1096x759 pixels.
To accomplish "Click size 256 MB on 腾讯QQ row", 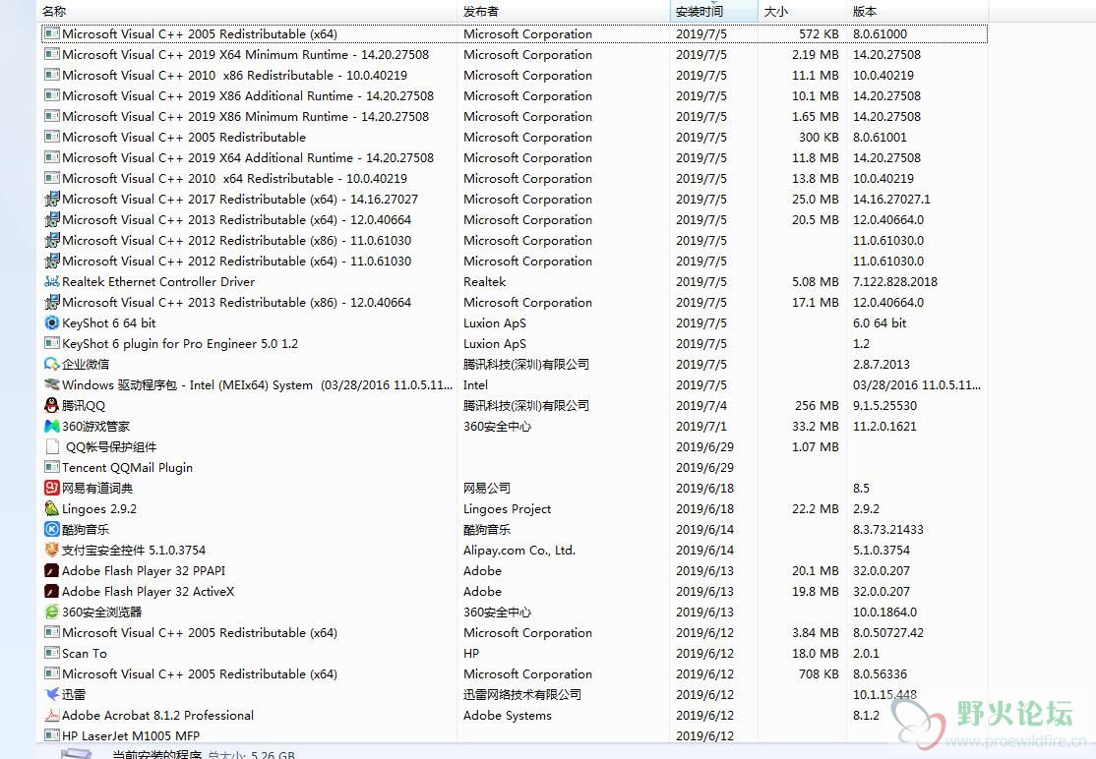I will click(x=817, y=405).
